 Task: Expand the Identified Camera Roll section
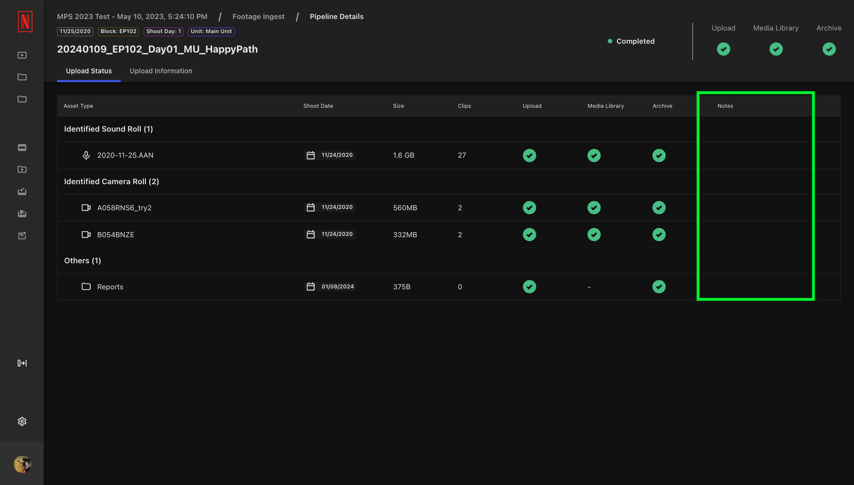(x=111, y=181)
